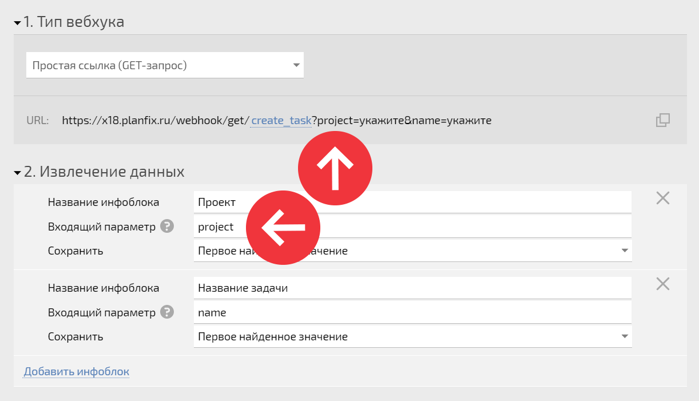Click Входящий параметр label beside name
Viewport: 699px width, 401px height.
pos(102,313)
